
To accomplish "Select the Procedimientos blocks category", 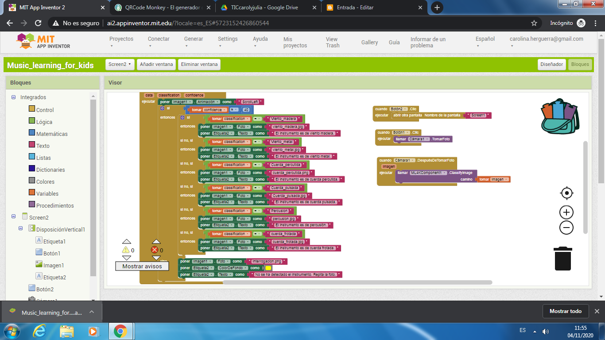I will (x=51, y=205).
